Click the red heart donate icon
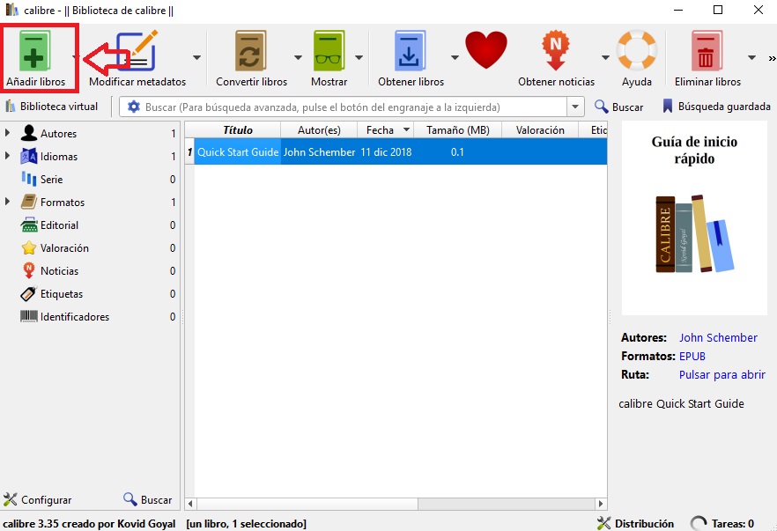This screenshot has height=531, width=777. pyautogui.click(x=486, y=50)
